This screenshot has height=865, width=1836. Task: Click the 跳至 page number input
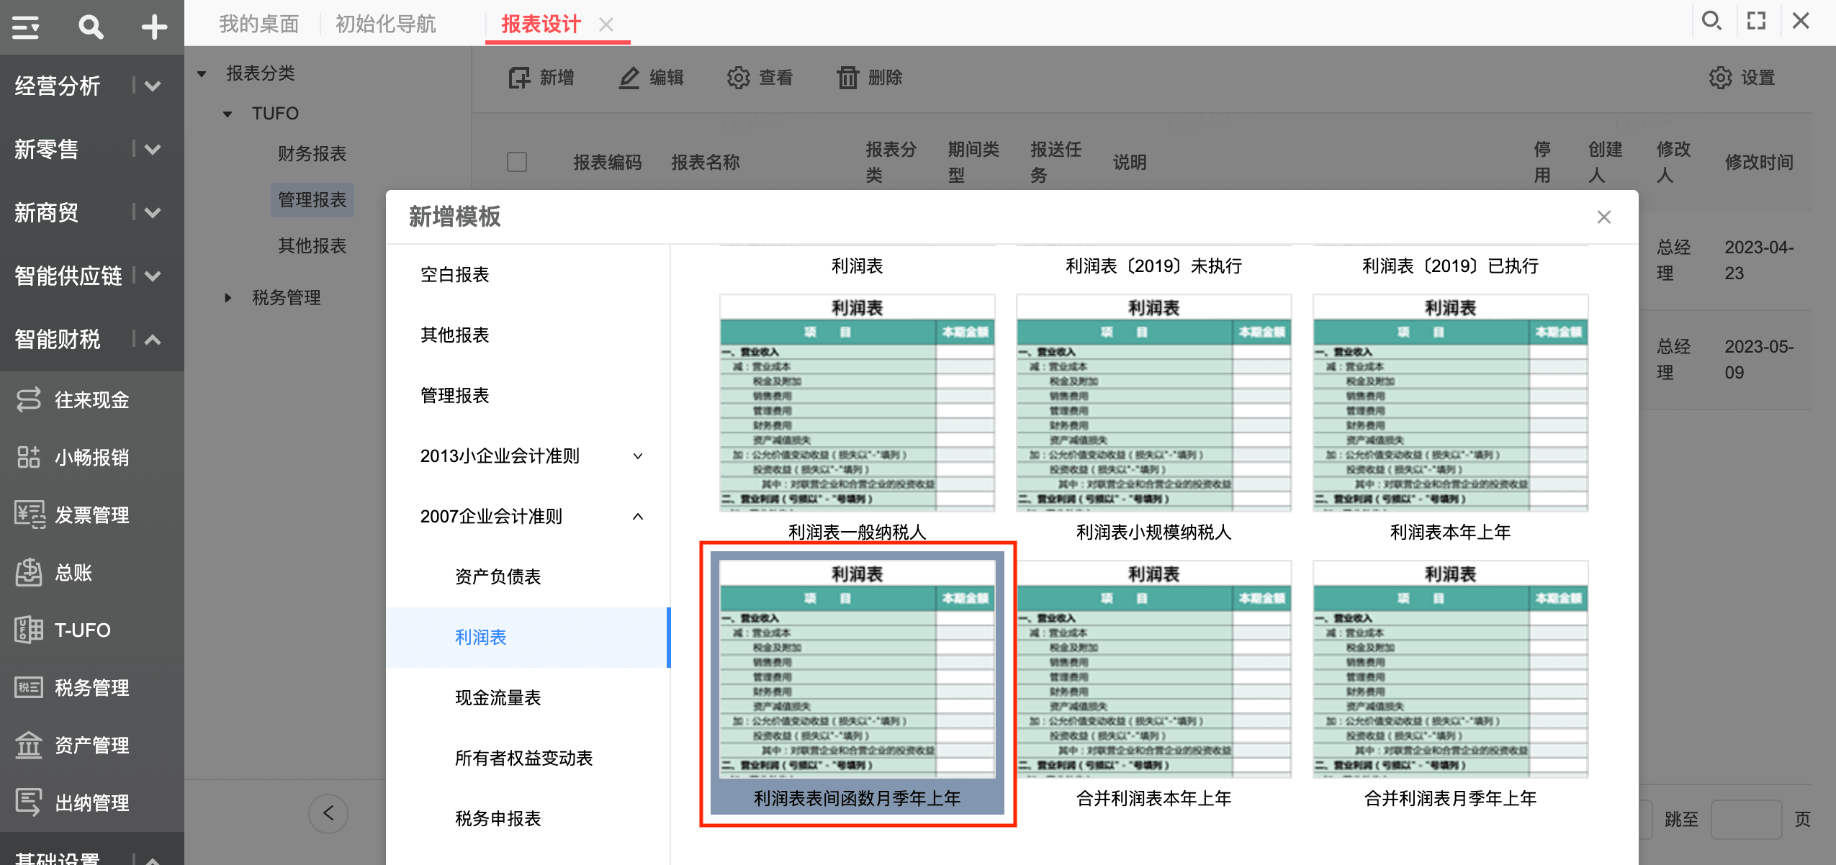(1746, 819)
